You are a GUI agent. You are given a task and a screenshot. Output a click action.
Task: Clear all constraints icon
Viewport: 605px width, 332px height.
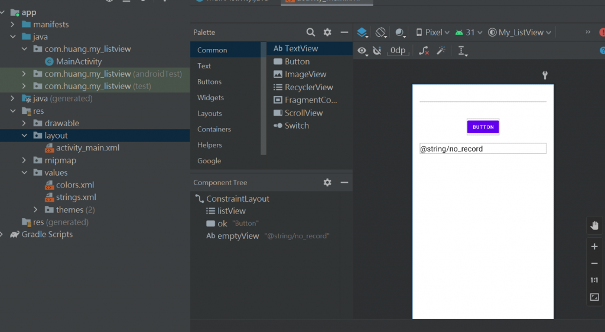(424, 51)
